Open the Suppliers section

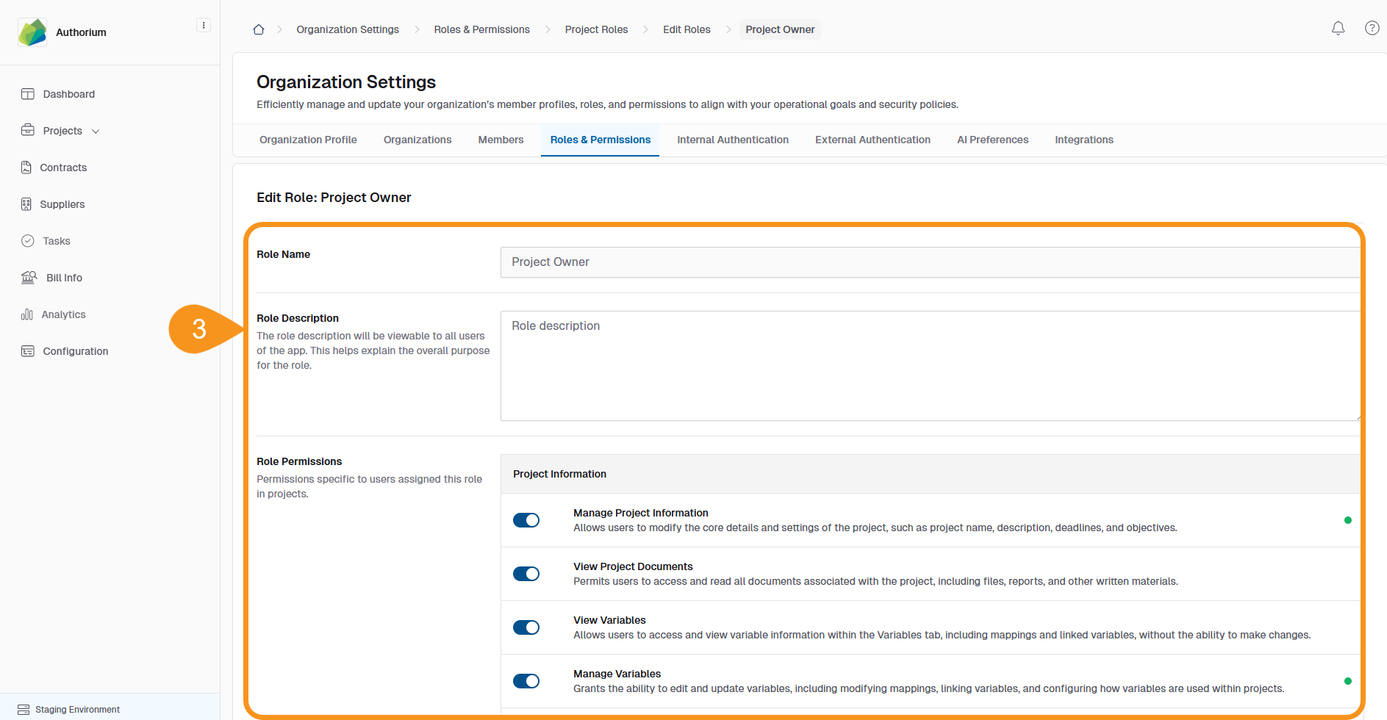(62, 204)
